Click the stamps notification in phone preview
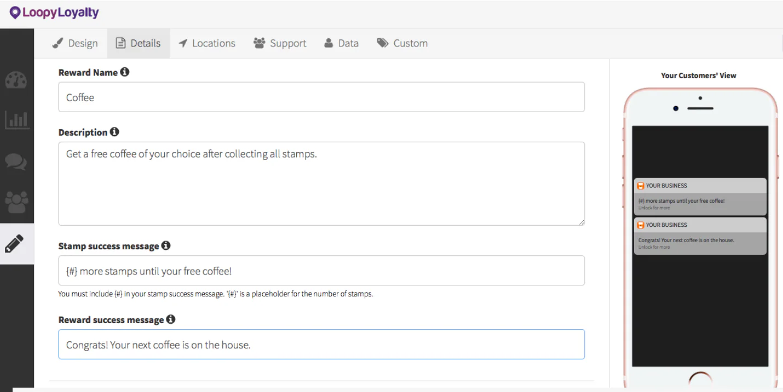This screenshot has height=392, width=783. tap(700, 197)
